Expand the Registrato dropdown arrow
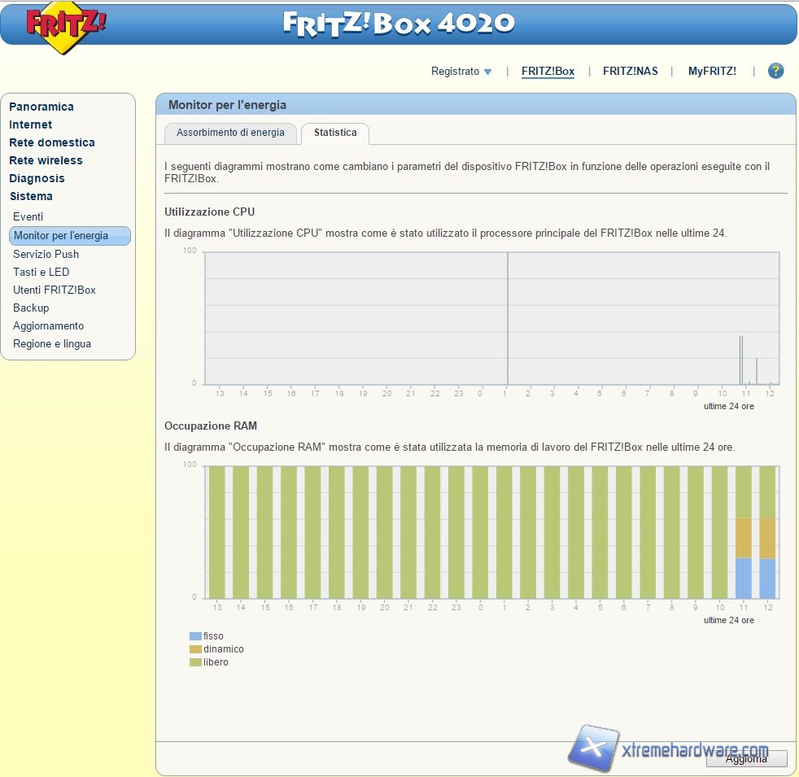Image resolution: width=799 pixels, height=777 pixels. tap(487, 72)
